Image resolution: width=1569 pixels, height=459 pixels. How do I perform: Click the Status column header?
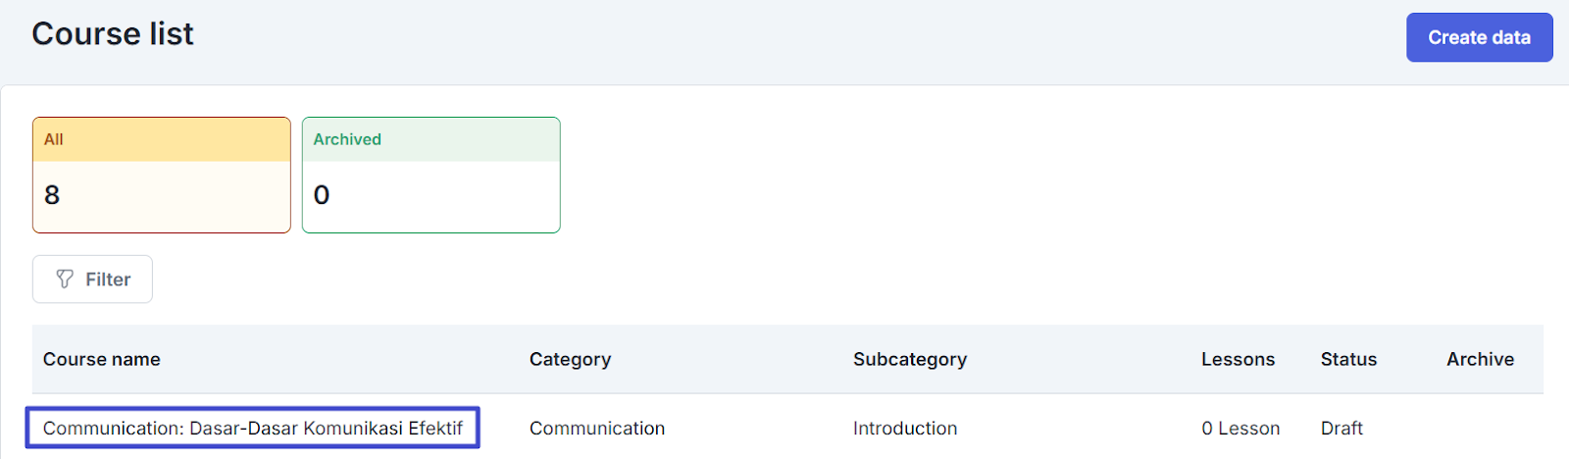(x=1348, y=359)
